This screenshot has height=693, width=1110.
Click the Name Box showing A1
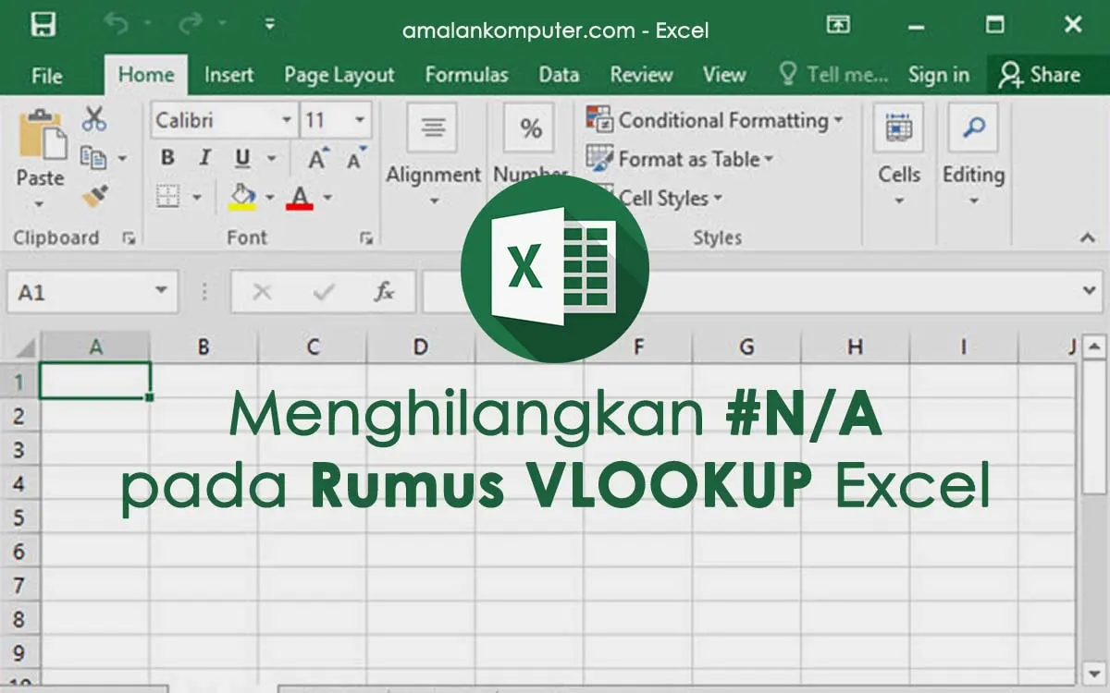92,292
